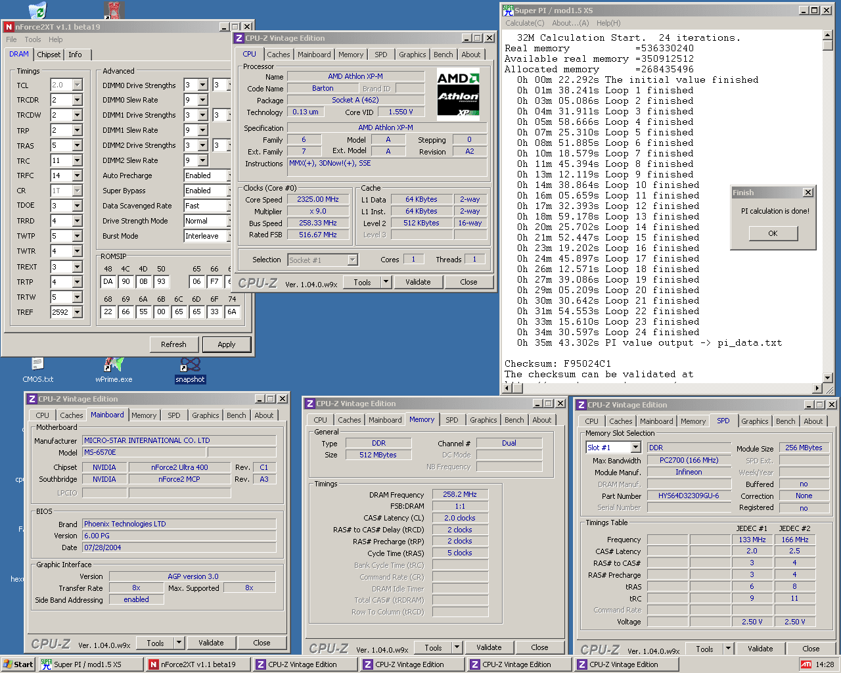Open the Slot #1 dropdown in SPD window
Image resolution: width=841 pixels, height=673 pixels.
635,447
